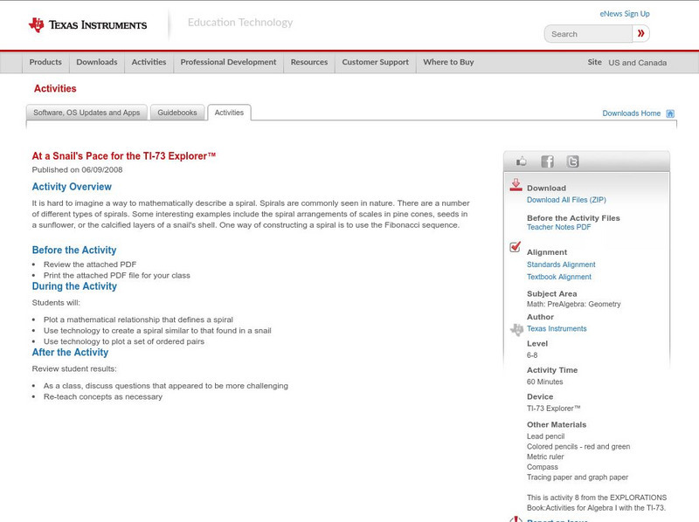The width and height of the screenshot is (699, 522).
Task: Open the Teacher Notes PDF
Action: (x=558, y=227)
